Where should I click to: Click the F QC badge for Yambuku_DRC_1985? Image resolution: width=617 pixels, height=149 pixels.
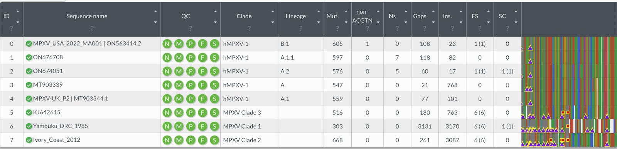pos(202,126)
